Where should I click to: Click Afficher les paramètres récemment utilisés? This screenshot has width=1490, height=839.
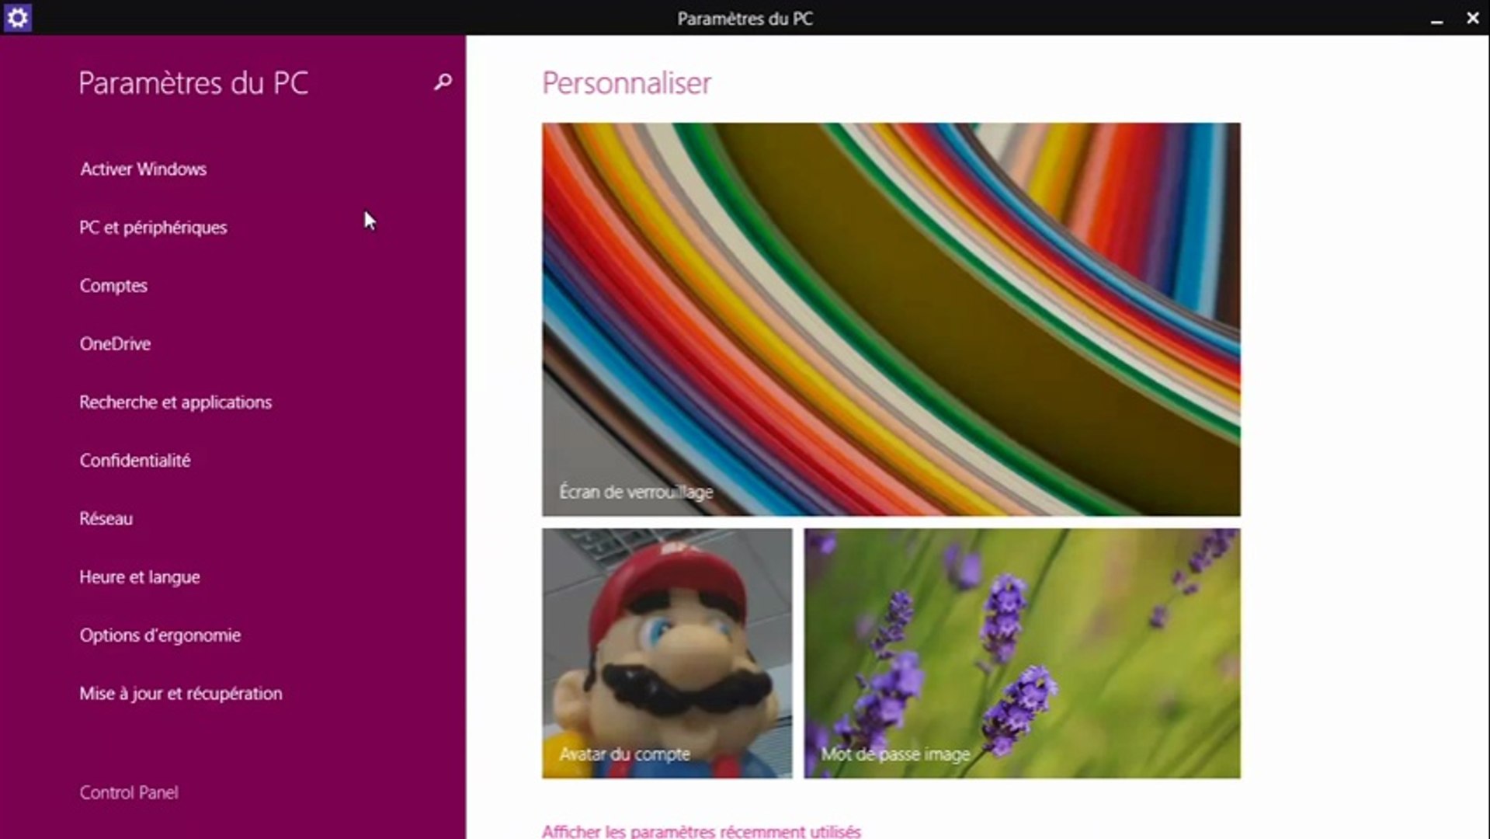pos(701,830)
